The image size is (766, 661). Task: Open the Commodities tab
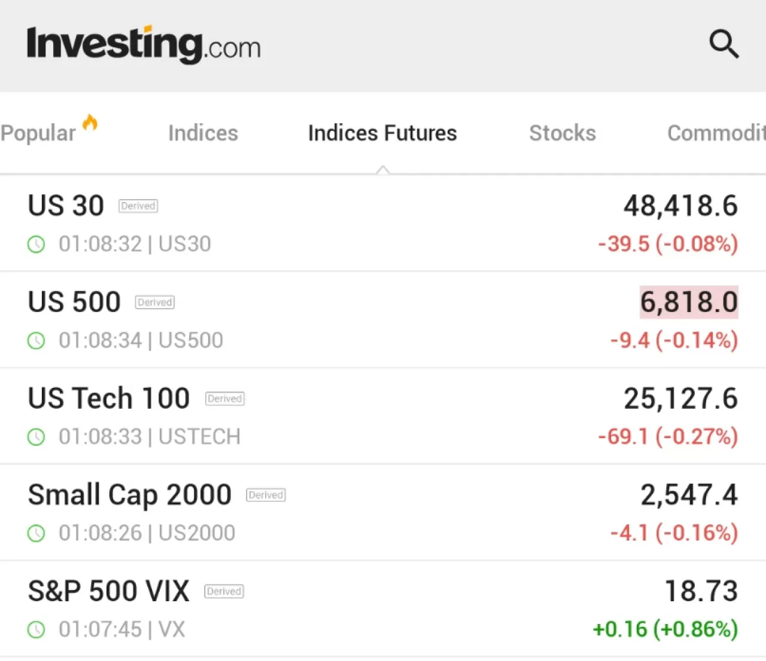716,133
